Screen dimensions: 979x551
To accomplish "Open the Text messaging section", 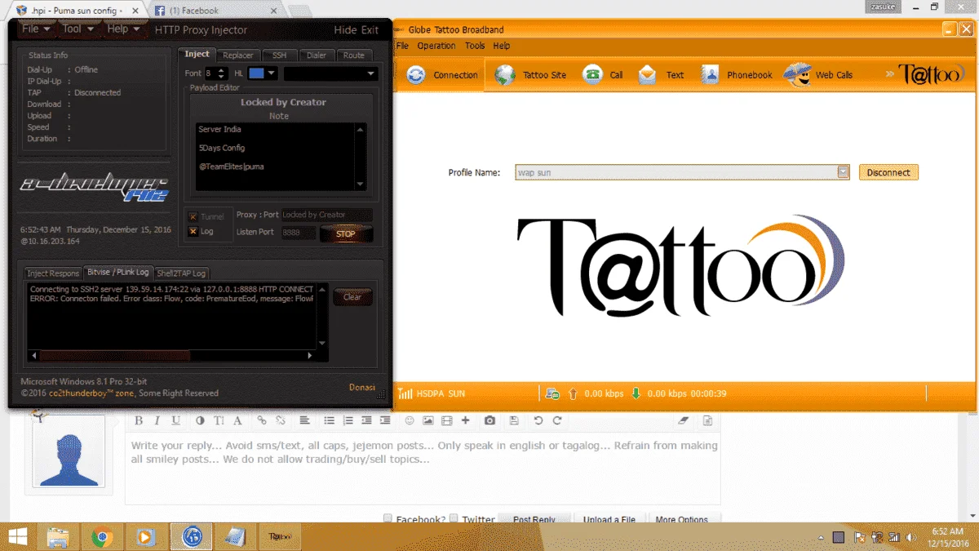I will point(661,75).
